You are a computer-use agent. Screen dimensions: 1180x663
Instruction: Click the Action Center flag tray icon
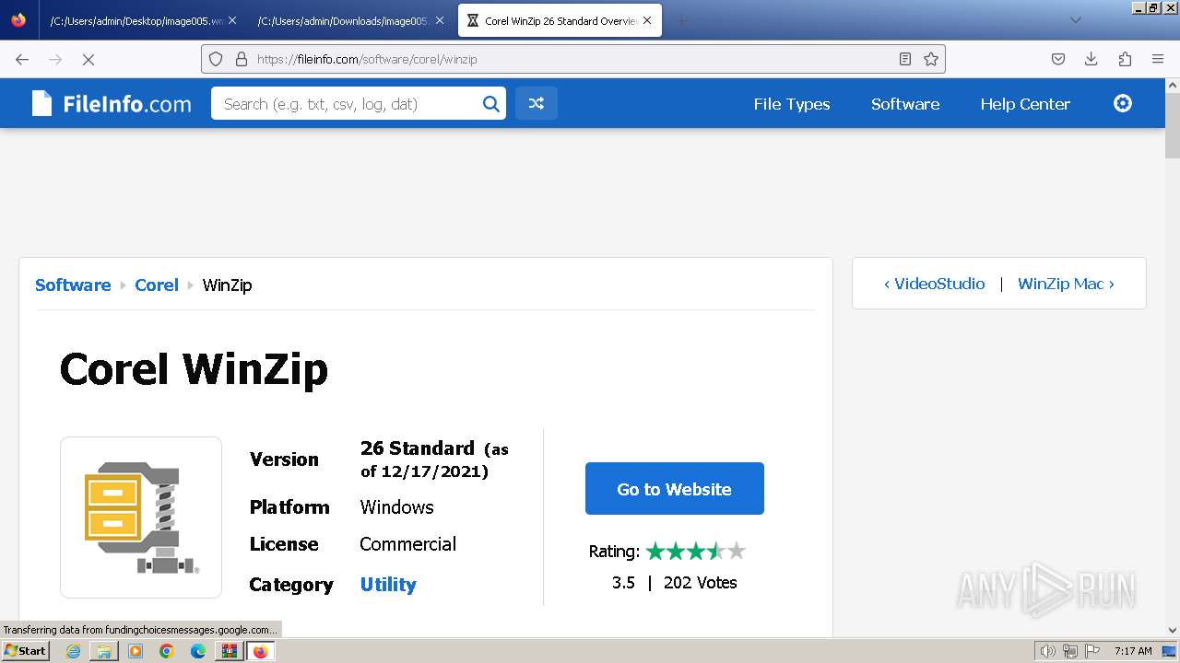[1091, 651]
